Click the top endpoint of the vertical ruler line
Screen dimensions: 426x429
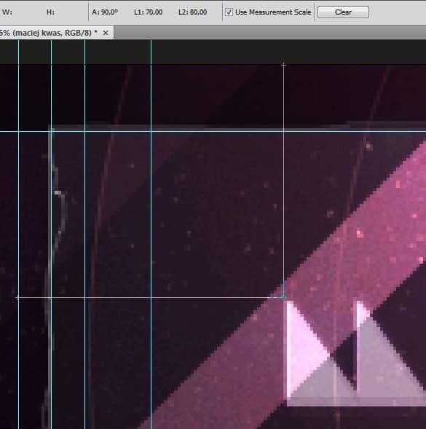click(283, 65)
